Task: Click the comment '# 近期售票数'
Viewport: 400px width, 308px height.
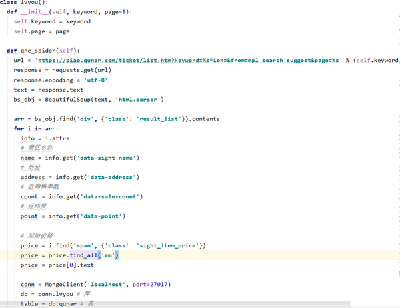Action: [x=40, y=187]
